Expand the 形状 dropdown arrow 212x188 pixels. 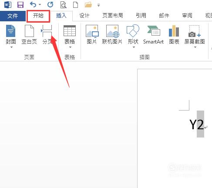[x=134, y=47]
